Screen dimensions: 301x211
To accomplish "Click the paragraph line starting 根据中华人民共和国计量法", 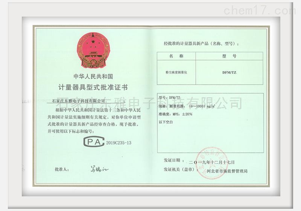I will 98,110.
